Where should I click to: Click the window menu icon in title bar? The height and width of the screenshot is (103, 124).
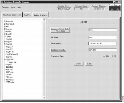pyautogui.click(x=2, y=2)
